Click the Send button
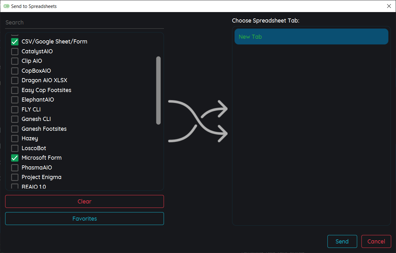 pyautogui.click(x=342, y=242)
